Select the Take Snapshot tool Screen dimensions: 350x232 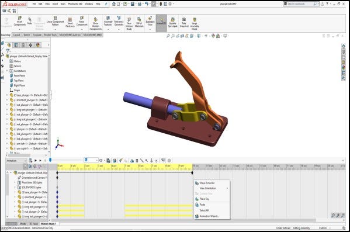click(x=184, y=22)
